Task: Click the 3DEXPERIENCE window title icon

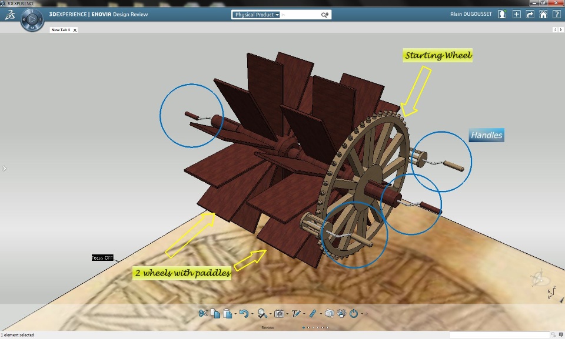Action: pyautogui.click(x=3, y=4)
